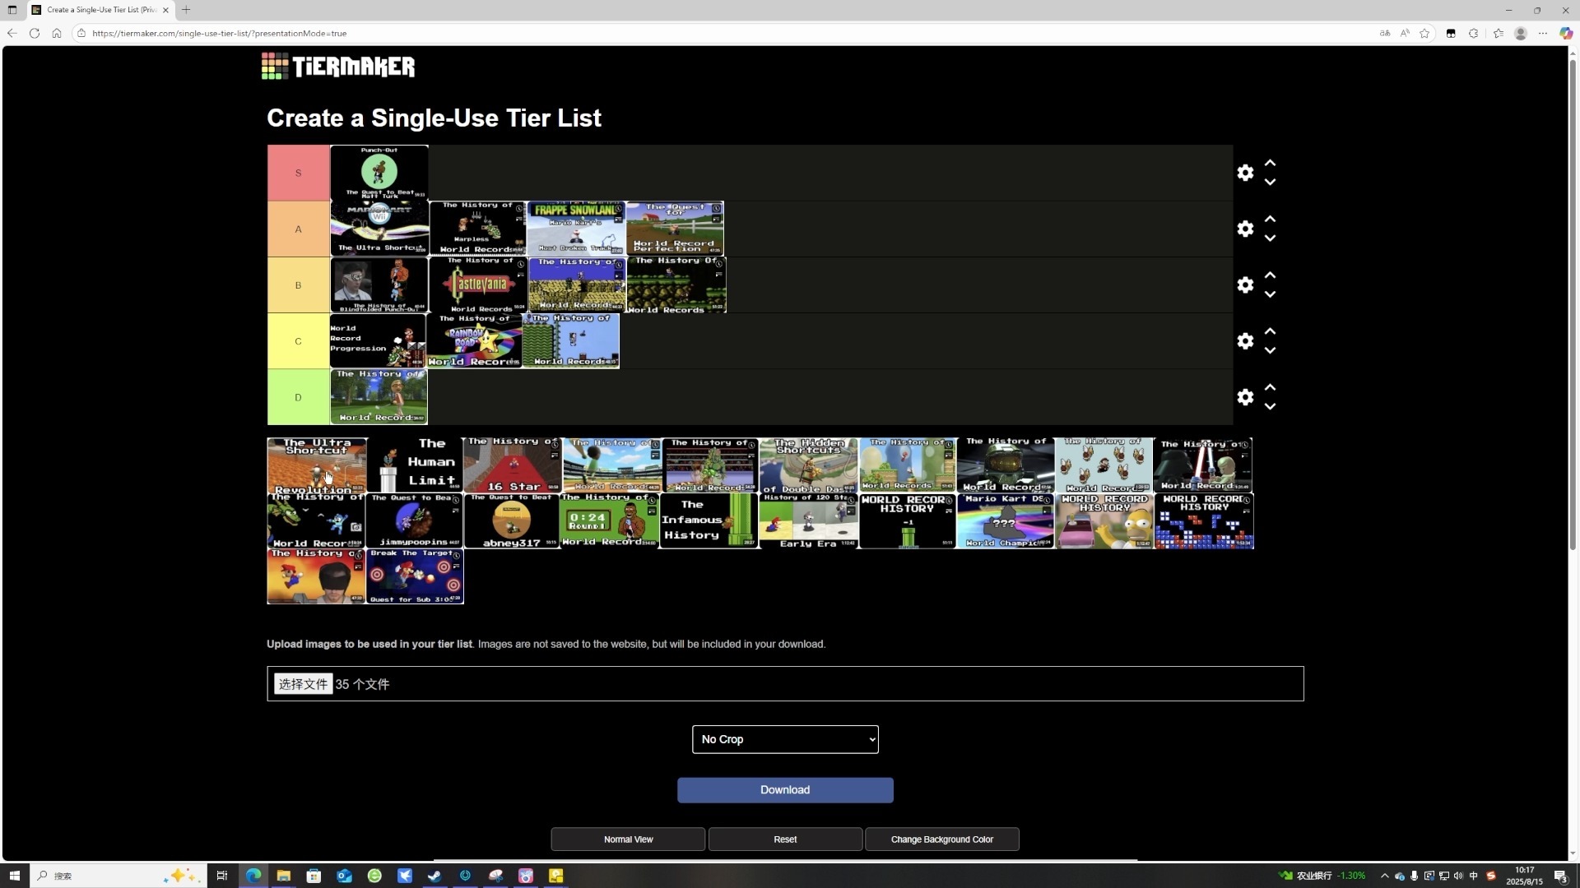This screenshot has height=888, width=1580.
Task: Move A tier row up with chevron
Action: point(1270,219)
